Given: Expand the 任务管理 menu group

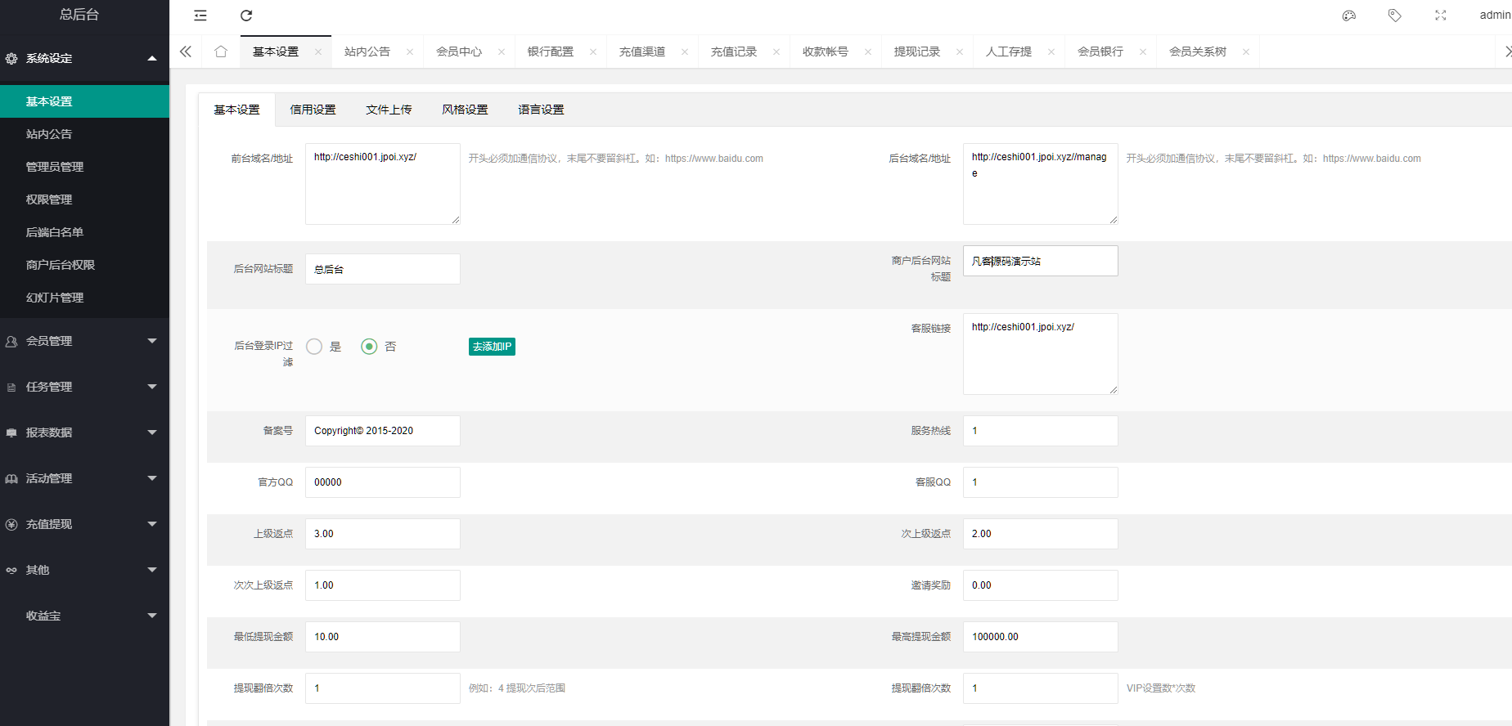Looking at the screenshot, I should pyautogui.click(x=84, y=387).
